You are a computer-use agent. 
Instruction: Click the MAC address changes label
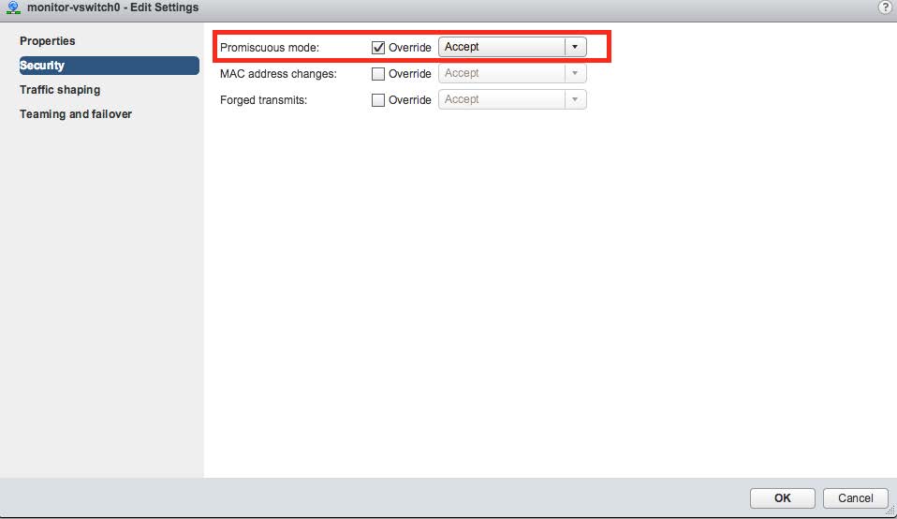(x=278, y=74)
